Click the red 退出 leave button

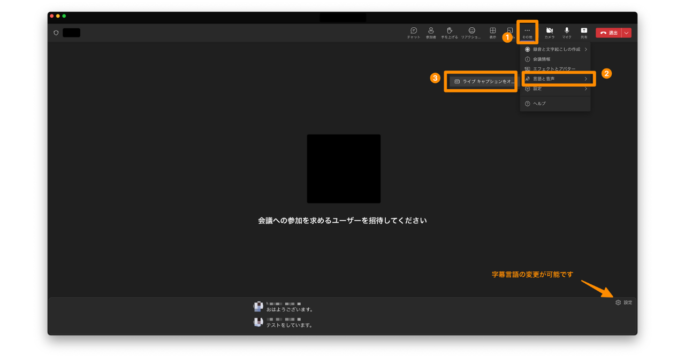609,33
